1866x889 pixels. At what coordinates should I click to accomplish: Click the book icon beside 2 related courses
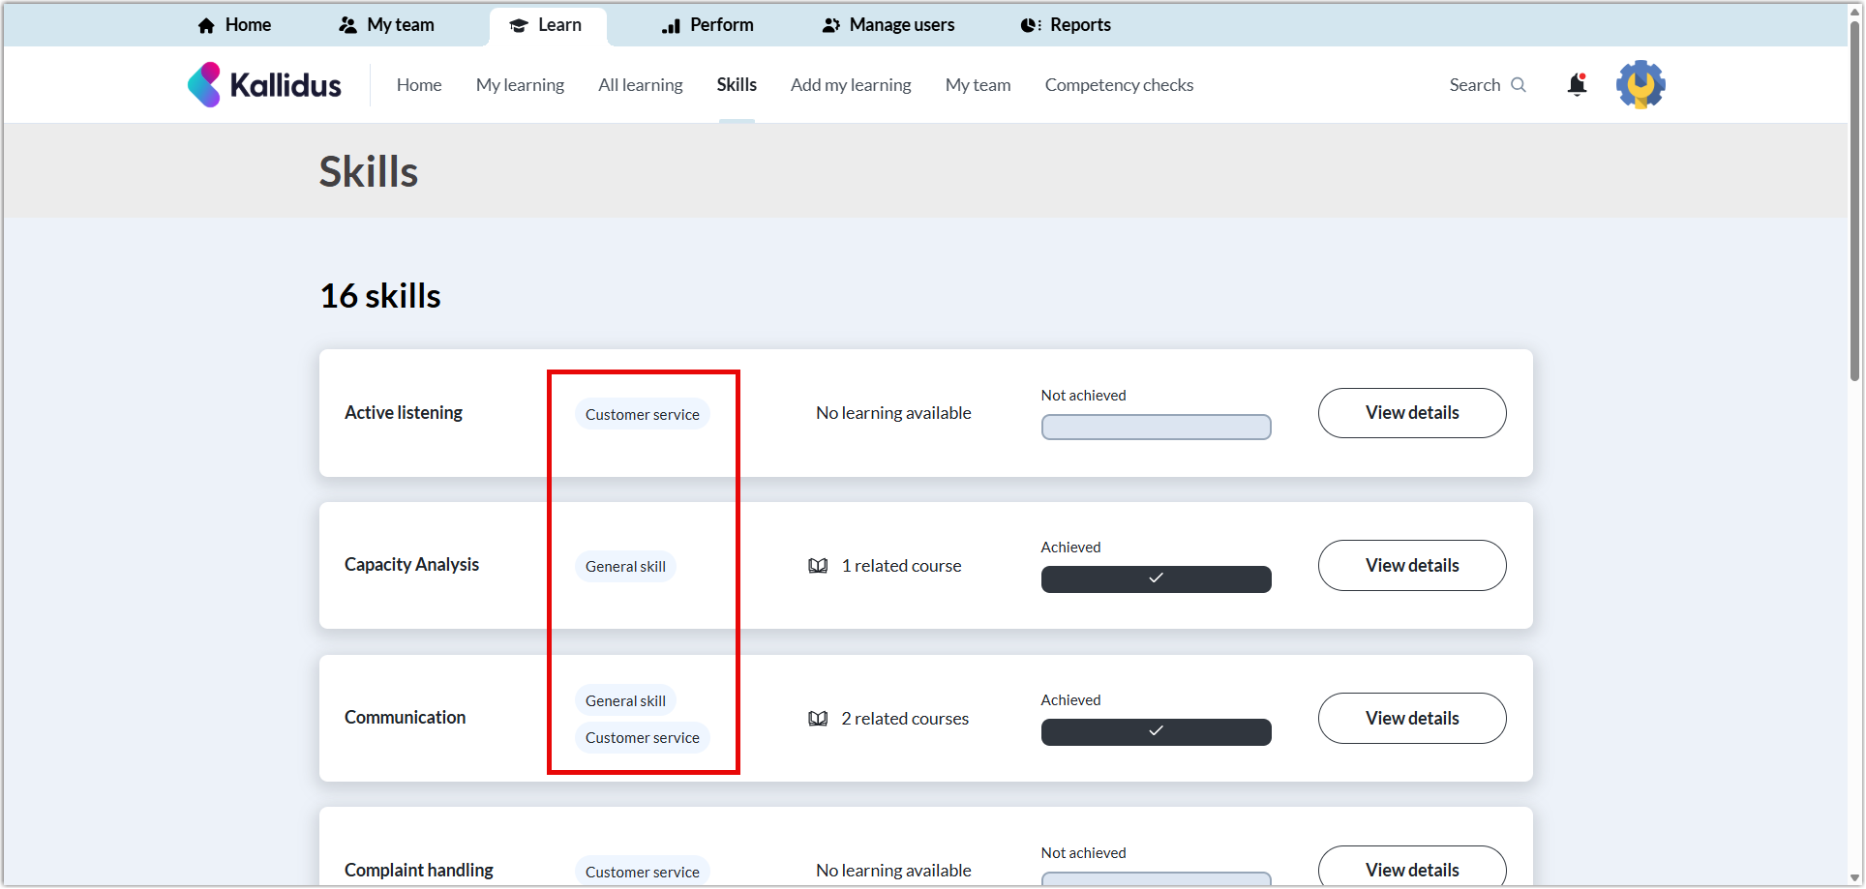point(818,719)
